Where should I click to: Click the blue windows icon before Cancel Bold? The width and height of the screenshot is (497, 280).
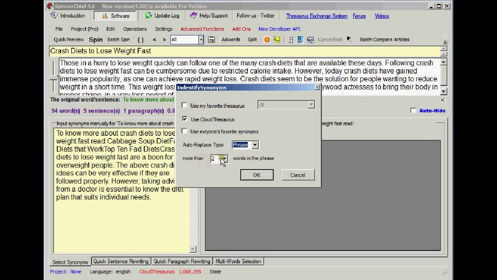[311, 40]
